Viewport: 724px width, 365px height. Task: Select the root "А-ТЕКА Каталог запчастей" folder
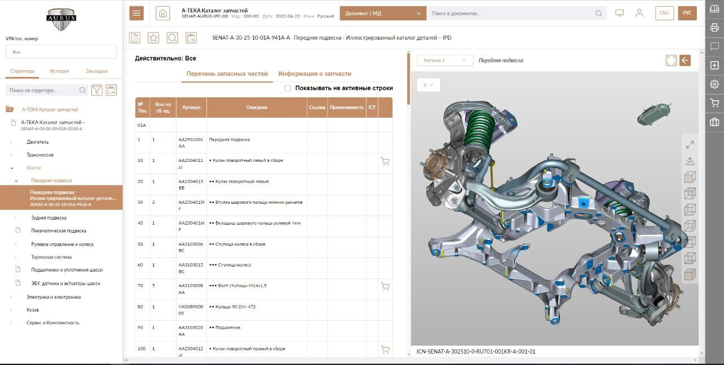point(50,110)
